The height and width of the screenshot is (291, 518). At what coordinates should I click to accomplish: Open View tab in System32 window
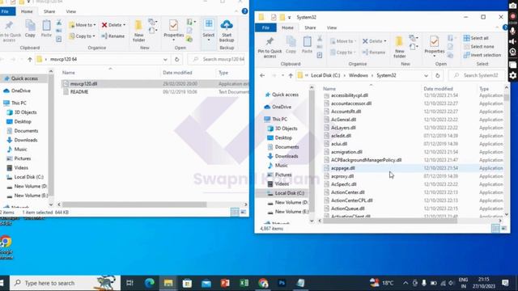pos(332,27)
